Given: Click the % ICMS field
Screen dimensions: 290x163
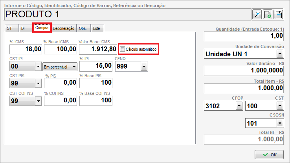Looking at the screenshot, I should point(26,49).
